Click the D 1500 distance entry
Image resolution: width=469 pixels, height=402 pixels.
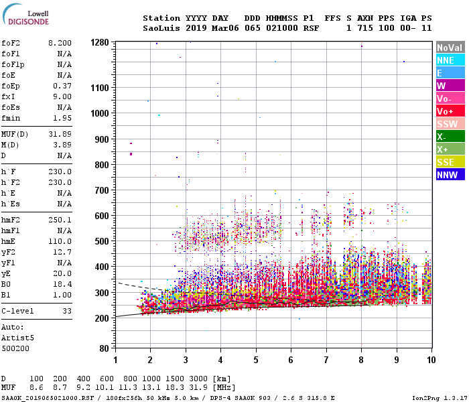point(175,379)
